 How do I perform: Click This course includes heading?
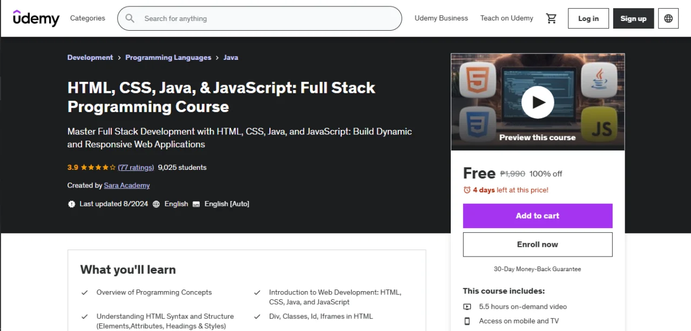point(504,291)
